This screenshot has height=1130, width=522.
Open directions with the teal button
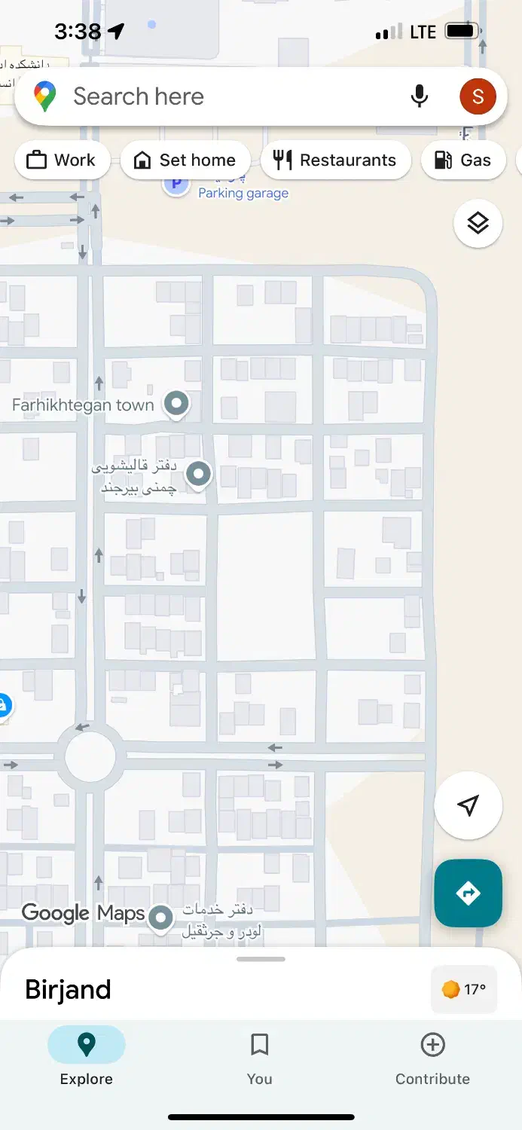[469, 893]
